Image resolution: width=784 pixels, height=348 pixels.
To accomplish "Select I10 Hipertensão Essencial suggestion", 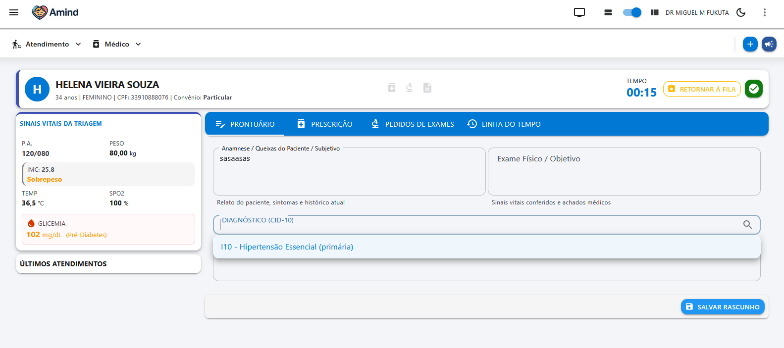I will [x=287, y=247].
